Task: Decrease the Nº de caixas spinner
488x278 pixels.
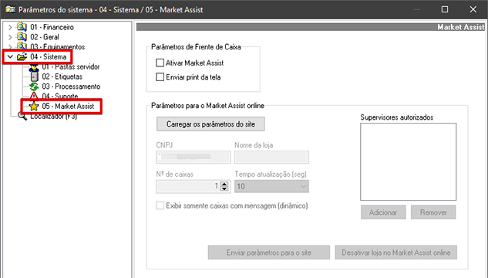Action: tap(224, 189)
